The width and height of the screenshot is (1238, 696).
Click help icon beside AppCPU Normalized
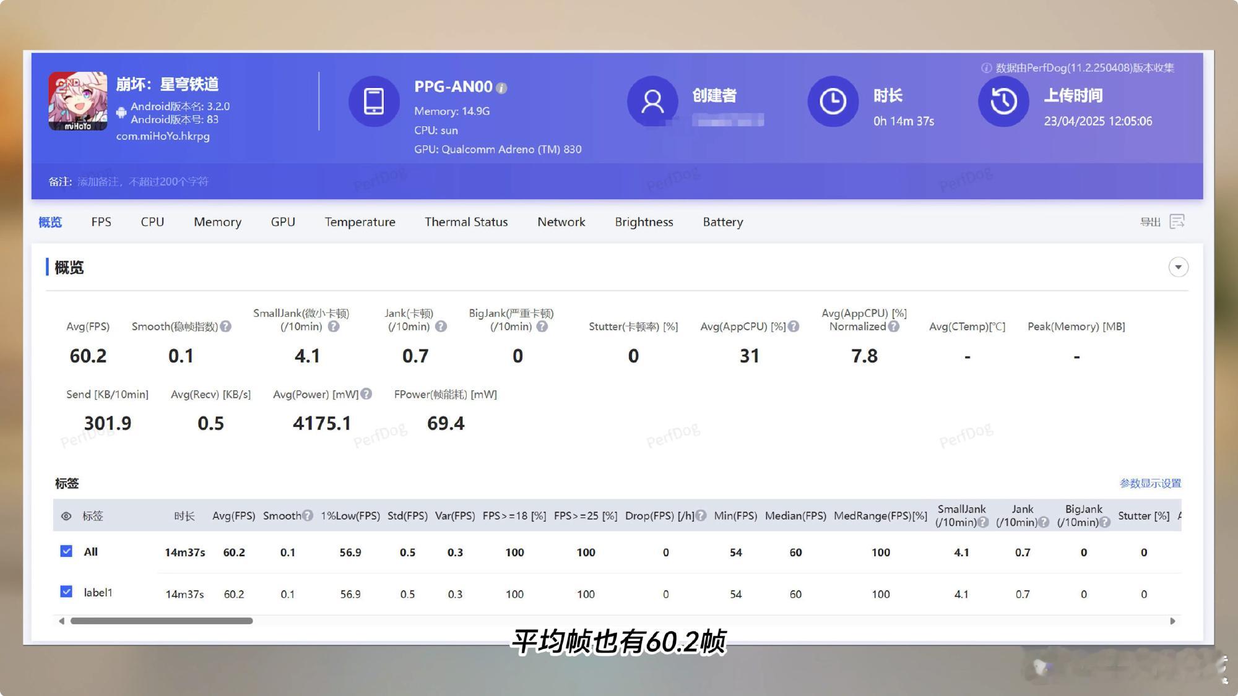pos(894,327)
